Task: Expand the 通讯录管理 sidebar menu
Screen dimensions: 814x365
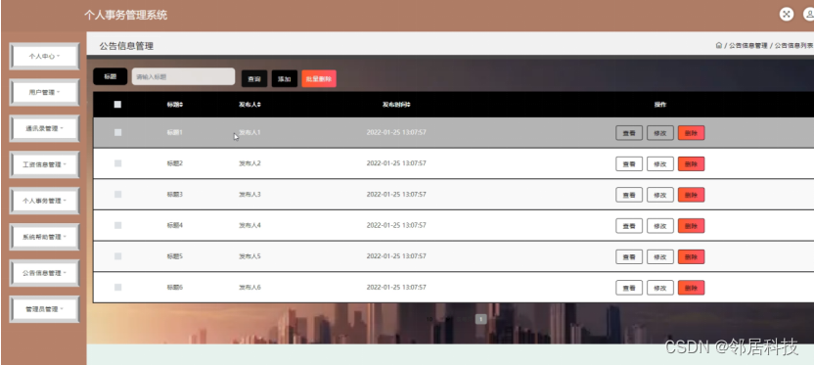Action: (45, 128)
